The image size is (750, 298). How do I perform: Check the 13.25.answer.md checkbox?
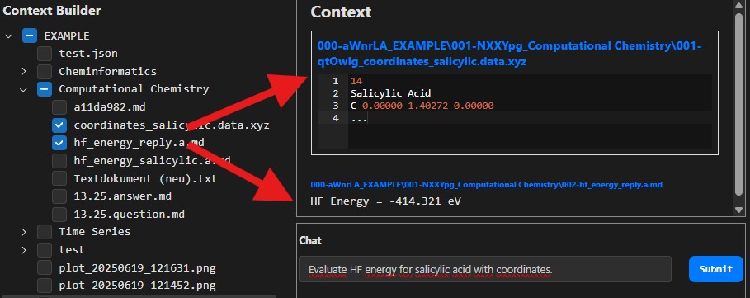tap(59, 196)
